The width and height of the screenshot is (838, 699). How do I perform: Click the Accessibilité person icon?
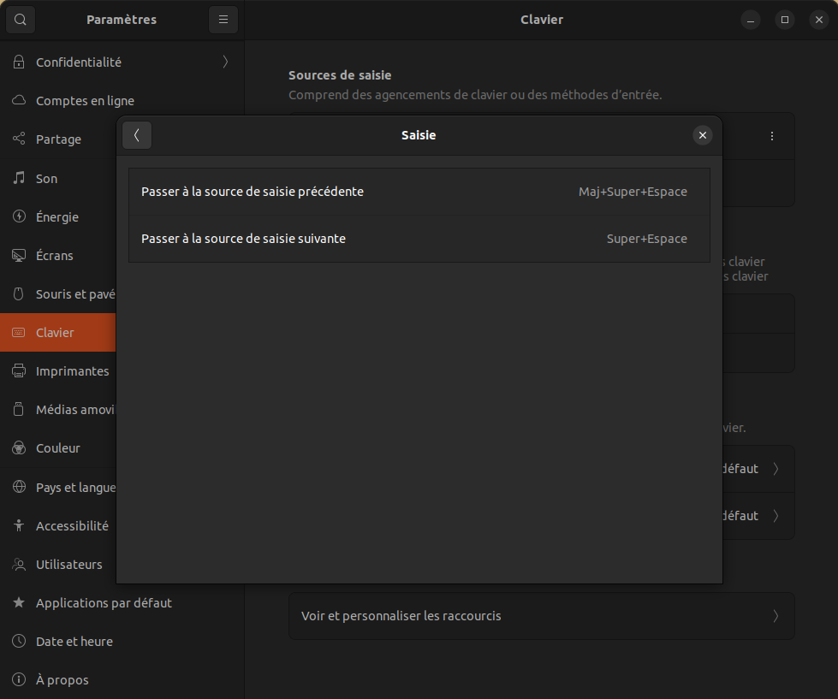[x=19, y=525]
